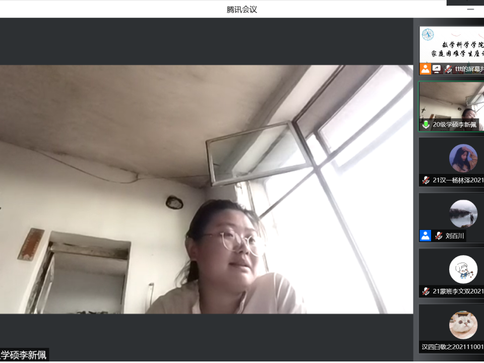Click muted mic icon beside 21汉一杨林泽
Viewport: 484px width, 363px height.
tap(426, 180)
